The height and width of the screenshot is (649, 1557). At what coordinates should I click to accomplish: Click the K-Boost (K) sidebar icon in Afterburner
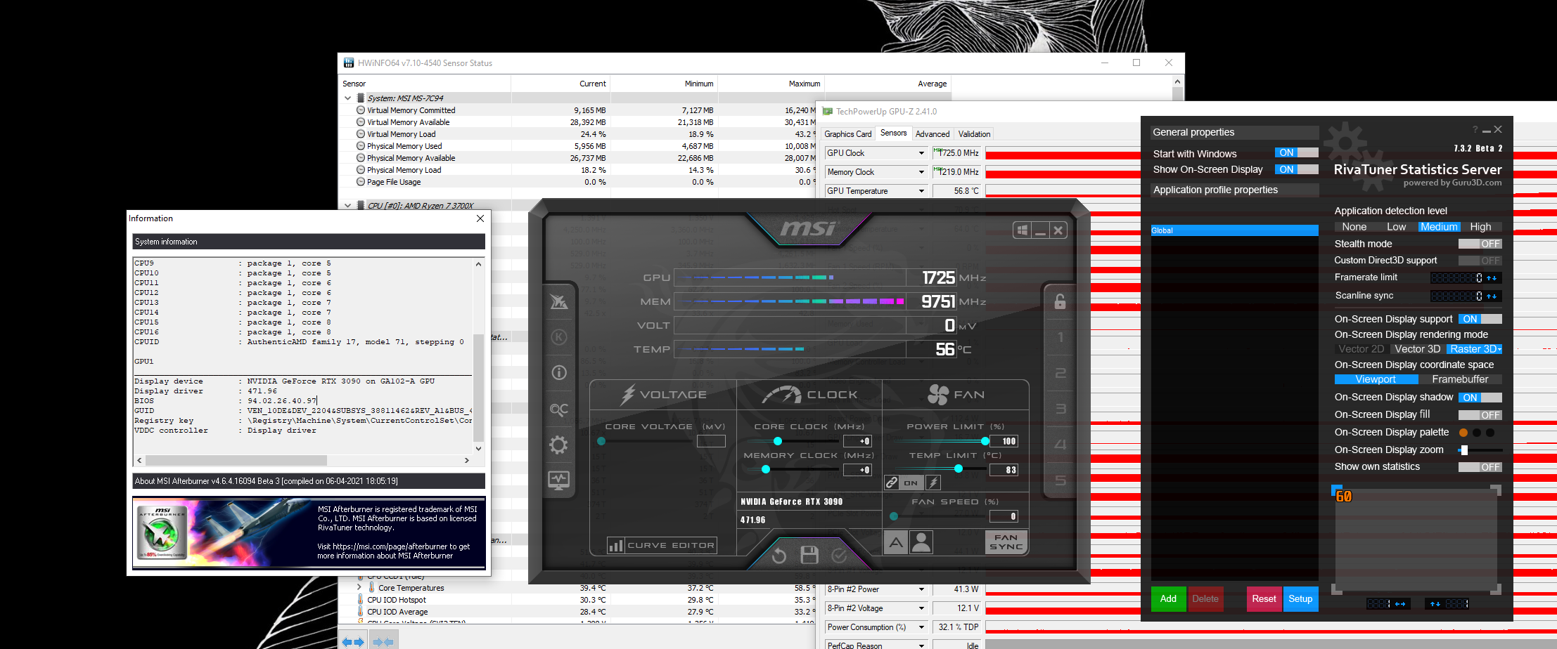click(559, 337)
